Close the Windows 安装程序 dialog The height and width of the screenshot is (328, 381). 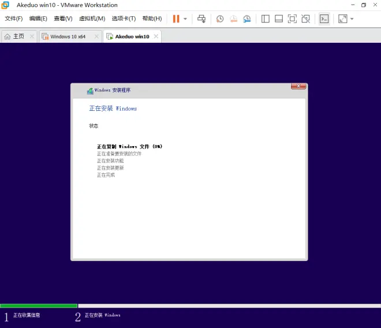pyautogui.click(x=298, y=86)
